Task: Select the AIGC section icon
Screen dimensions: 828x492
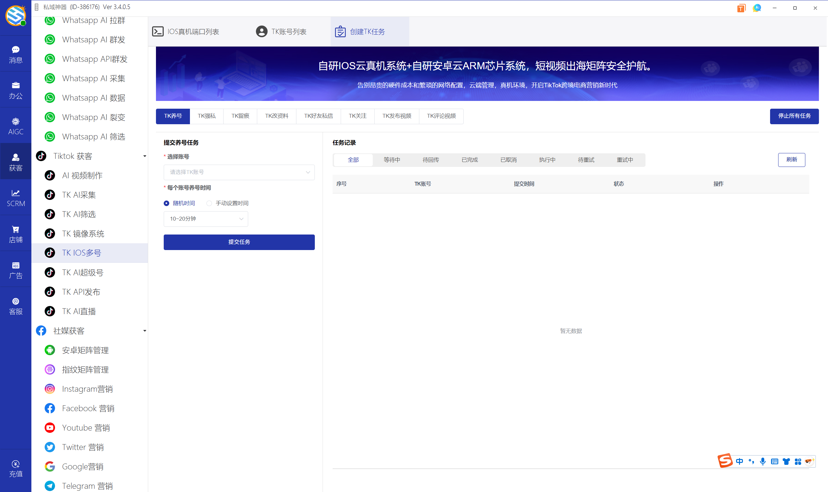Action: [x=16, y=125]
